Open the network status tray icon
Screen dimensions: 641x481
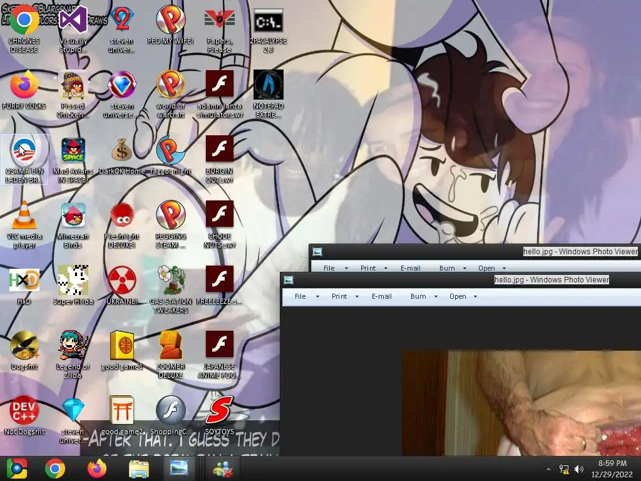coord(564,469)
